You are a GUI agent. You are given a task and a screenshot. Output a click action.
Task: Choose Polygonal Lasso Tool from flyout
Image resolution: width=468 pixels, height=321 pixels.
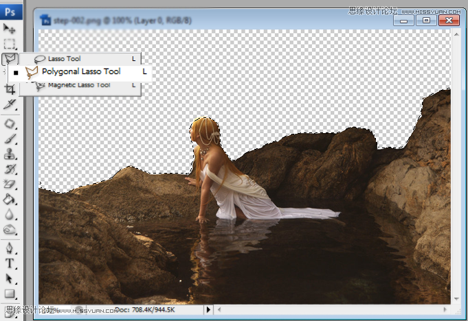coord(80,72)
